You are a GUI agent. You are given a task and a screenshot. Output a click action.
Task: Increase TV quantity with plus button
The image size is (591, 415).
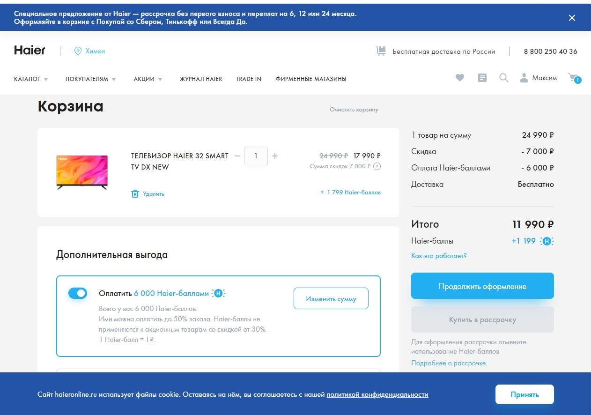275,156
